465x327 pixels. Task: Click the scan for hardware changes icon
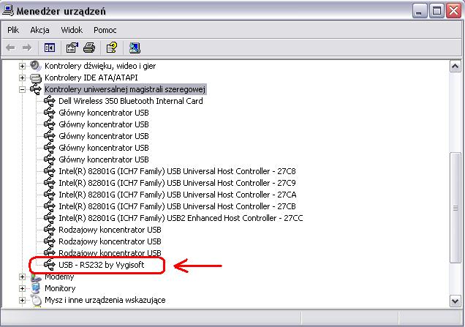135,48
